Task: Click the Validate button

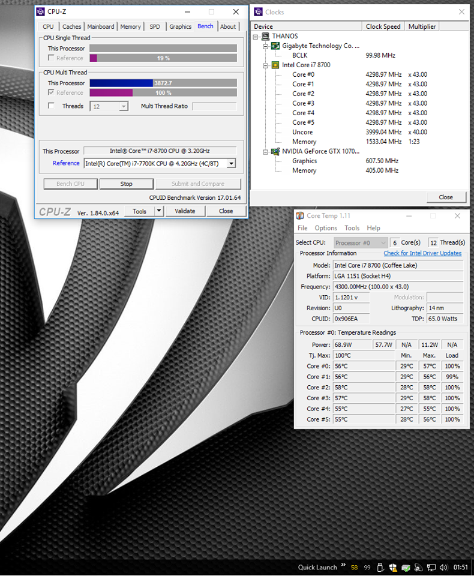Action: 185,211
